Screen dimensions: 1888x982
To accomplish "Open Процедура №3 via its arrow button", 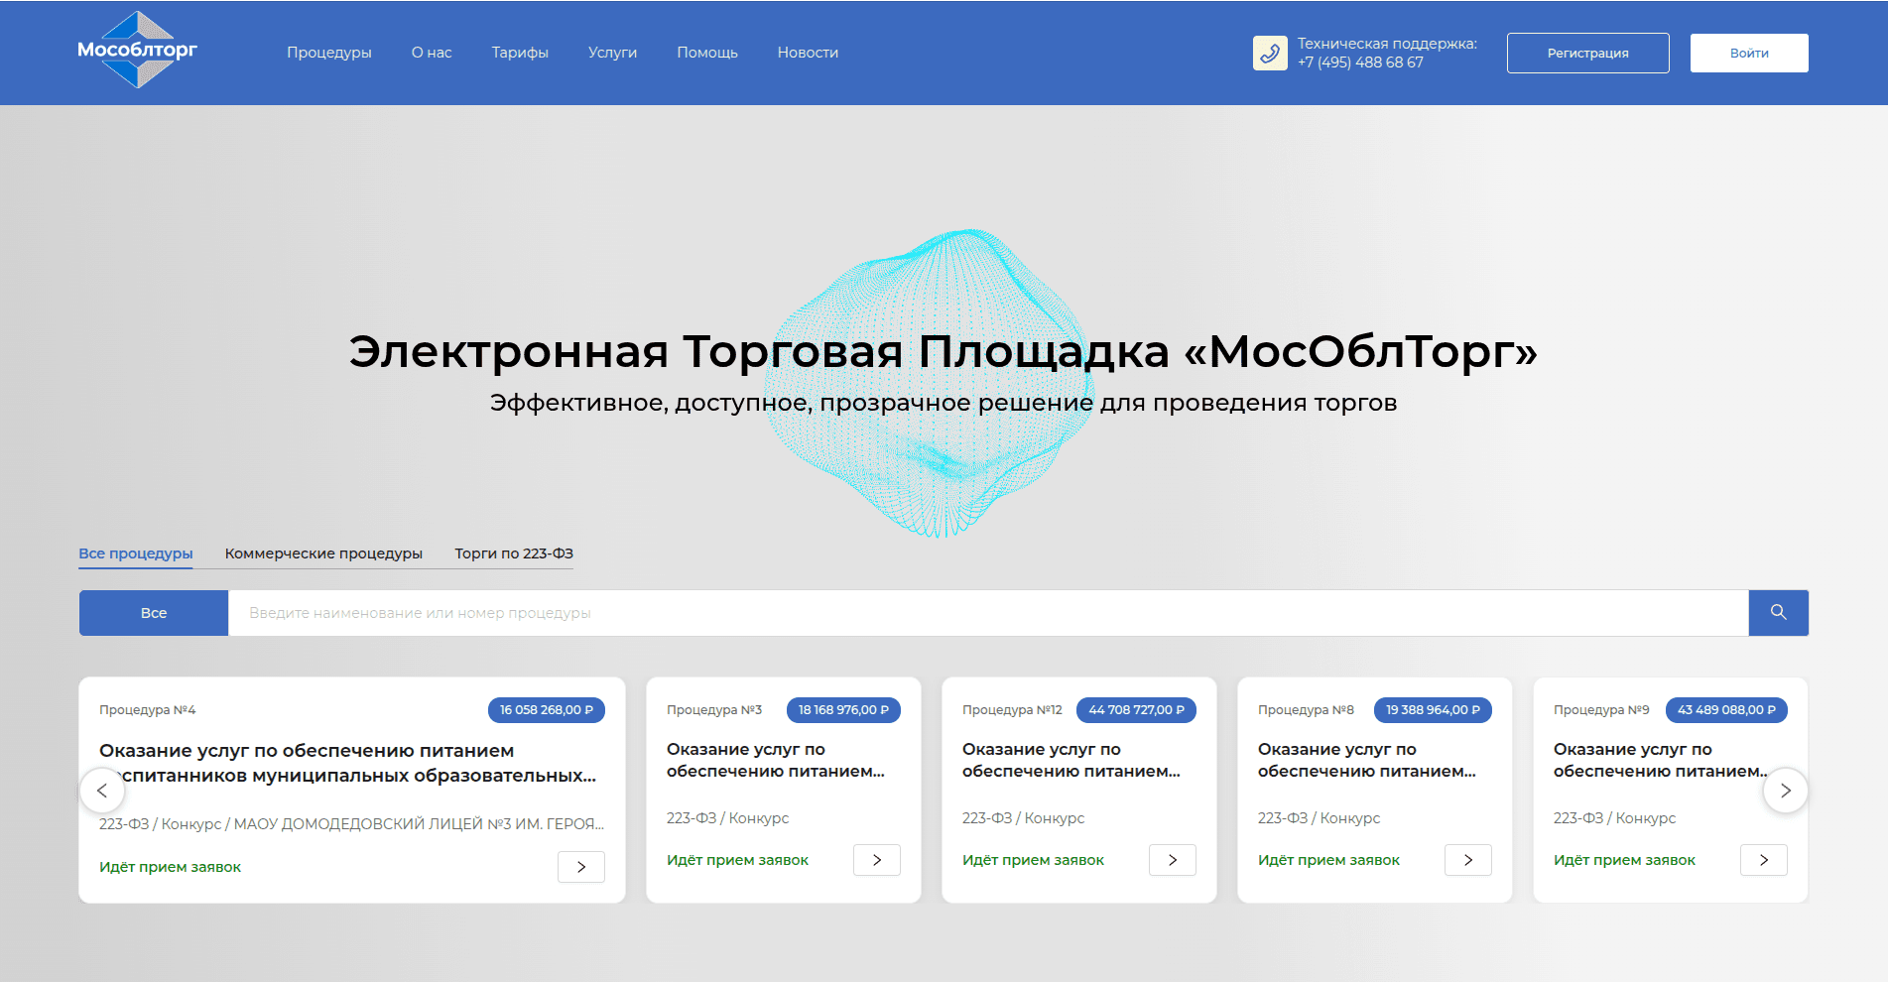I will 877,860.
